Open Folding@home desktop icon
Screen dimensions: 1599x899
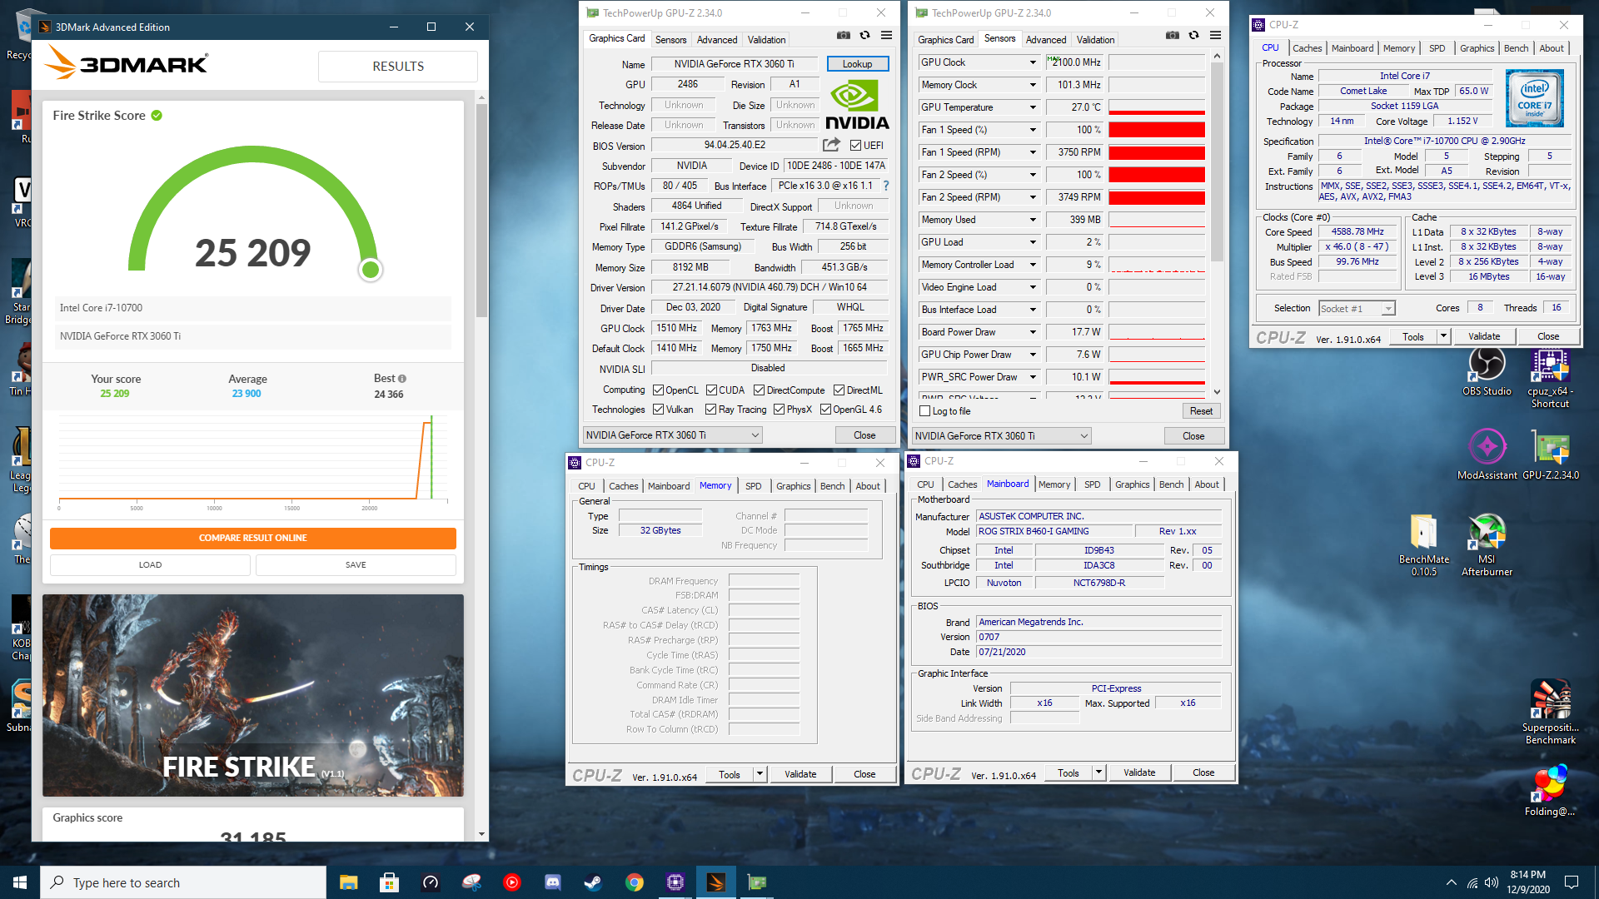(x=1550, y=792)
